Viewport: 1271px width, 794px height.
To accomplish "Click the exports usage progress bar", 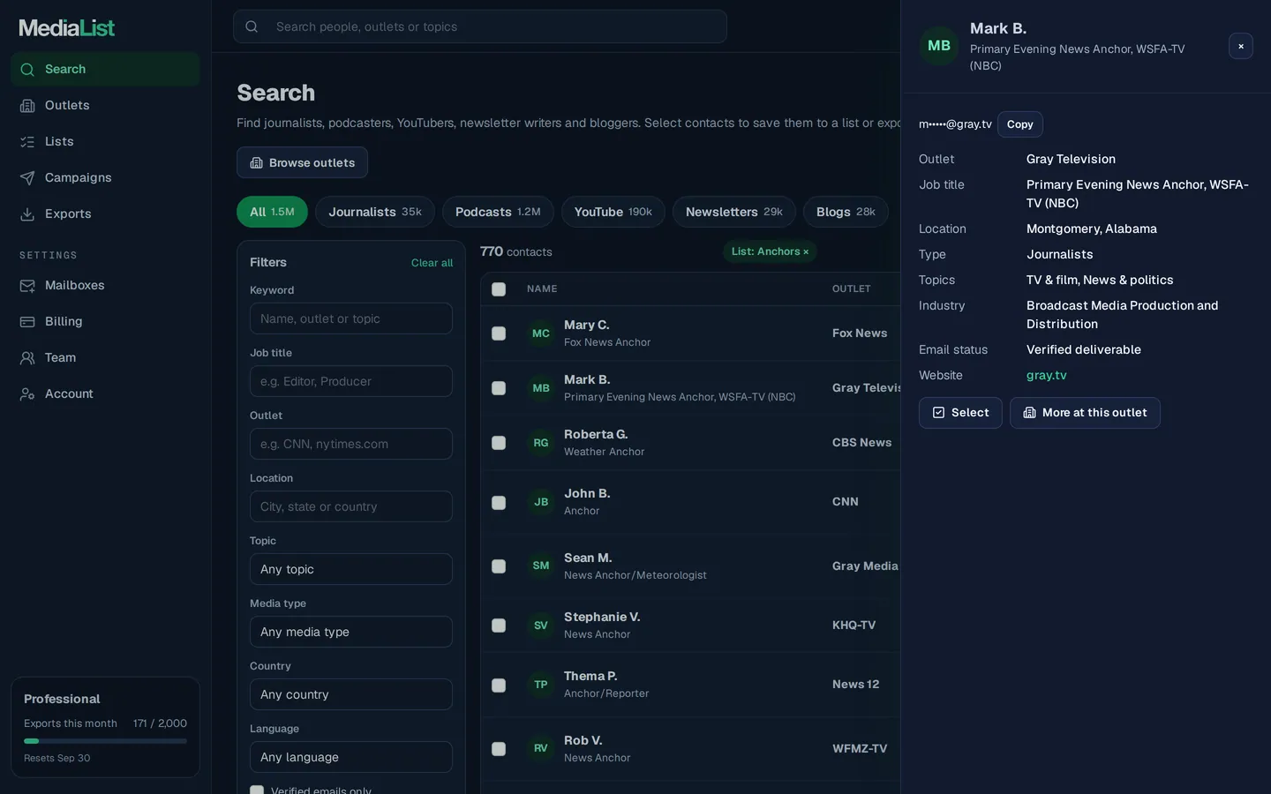I will pos(105,741).
